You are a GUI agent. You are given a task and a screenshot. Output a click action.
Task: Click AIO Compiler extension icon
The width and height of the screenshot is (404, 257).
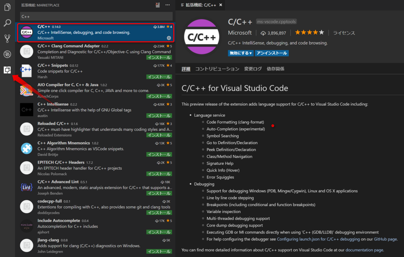coord(26,90)
